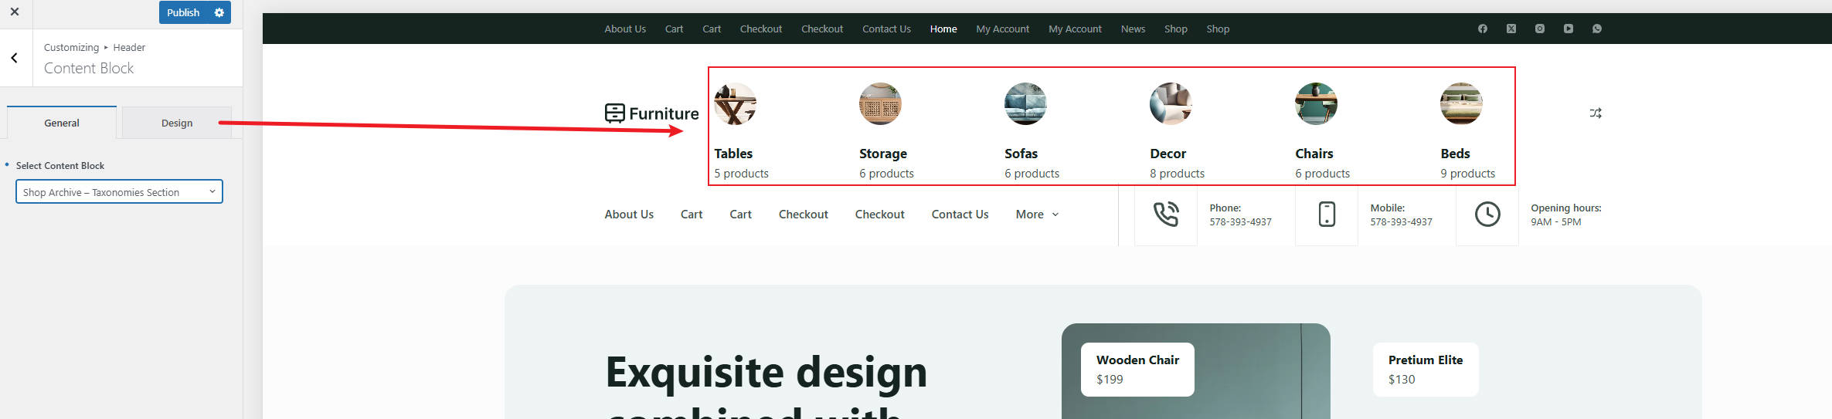Go back using the left chevron arrow
The height and width of the screenshot is (419, 1832).
click(15, 58)
